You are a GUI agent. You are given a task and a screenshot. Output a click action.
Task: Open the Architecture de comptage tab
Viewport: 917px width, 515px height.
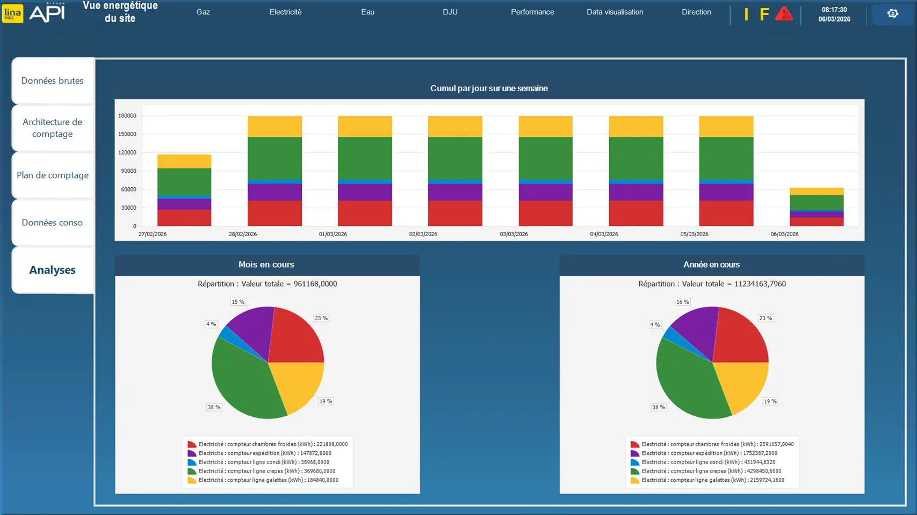53,128
